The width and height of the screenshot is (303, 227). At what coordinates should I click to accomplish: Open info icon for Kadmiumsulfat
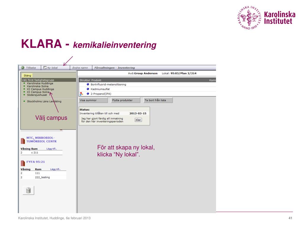point(88,89)
